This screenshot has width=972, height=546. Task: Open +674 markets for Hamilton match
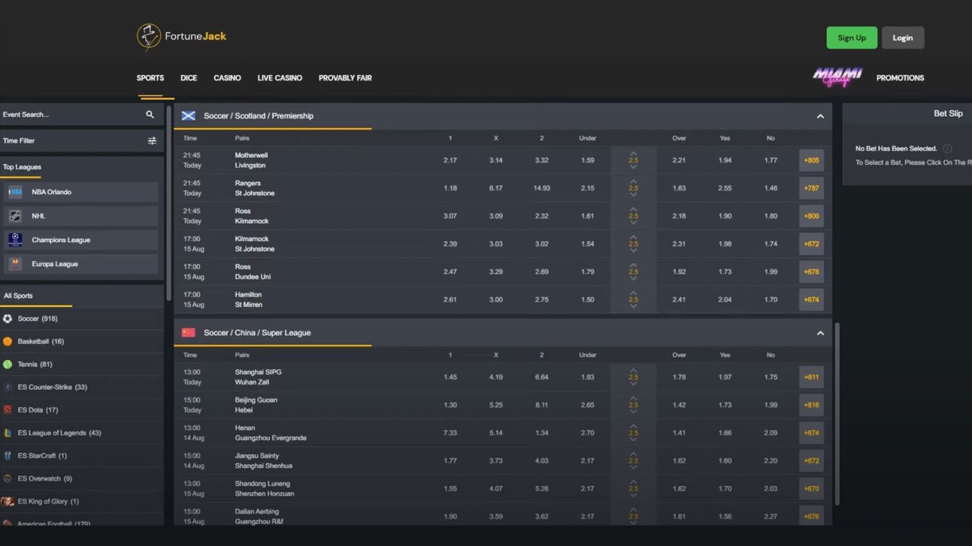click(812, 300)
